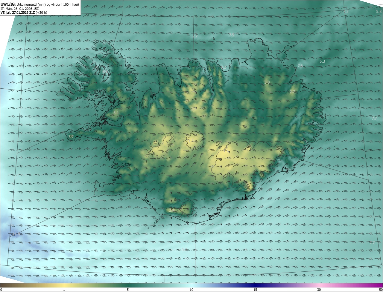Click the valid time line 'VT: þri. 27.01.2026 21Z (+30 h)'

tap(24, 13)
